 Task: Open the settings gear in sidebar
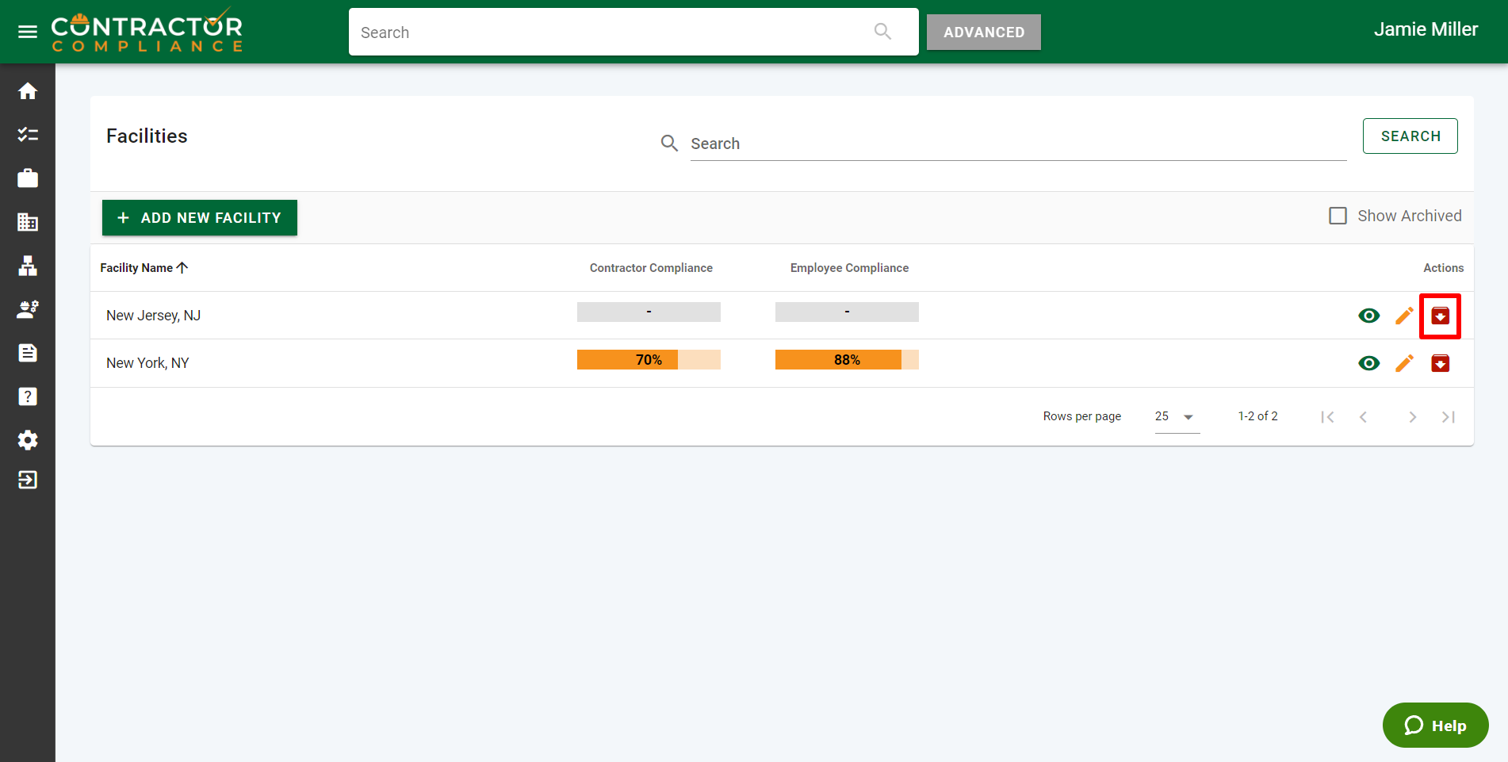[x=28, y=440]
